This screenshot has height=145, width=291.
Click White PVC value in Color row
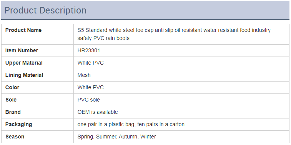(91, 87)
